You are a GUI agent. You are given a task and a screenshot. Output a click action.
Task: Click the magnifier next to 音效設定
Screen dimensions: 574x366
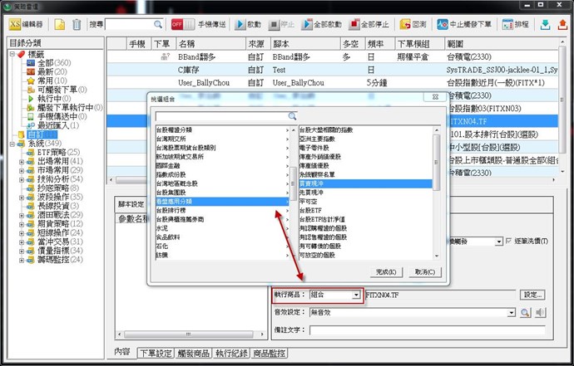(x=525, y=312)
